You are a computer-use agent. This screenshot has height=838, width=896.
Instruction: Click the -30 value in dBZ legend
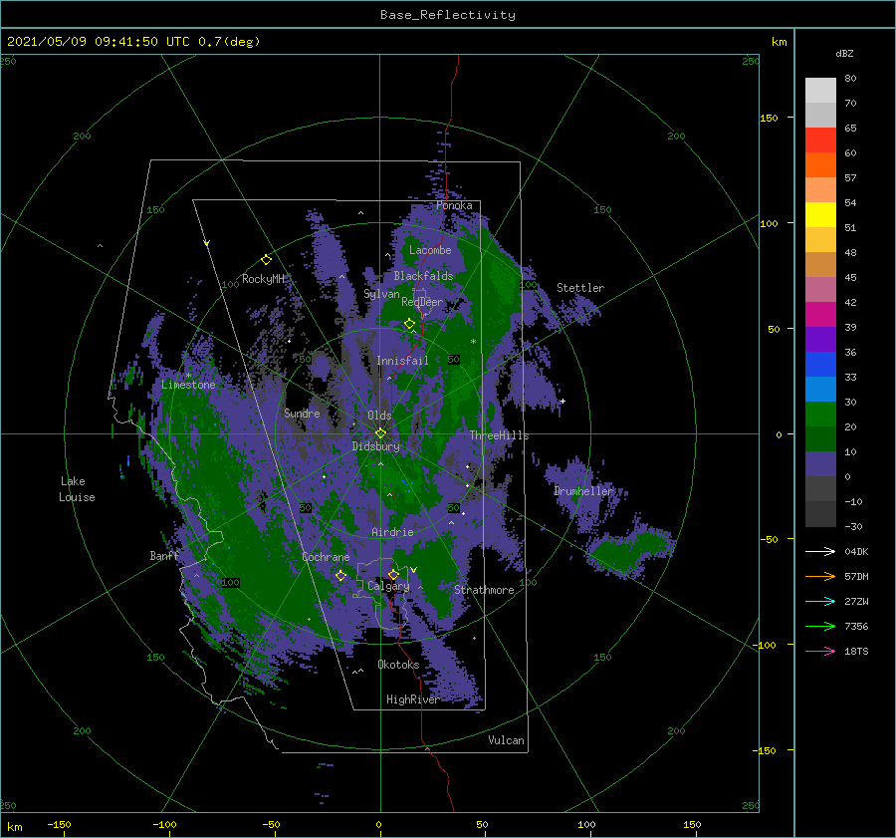853,527
